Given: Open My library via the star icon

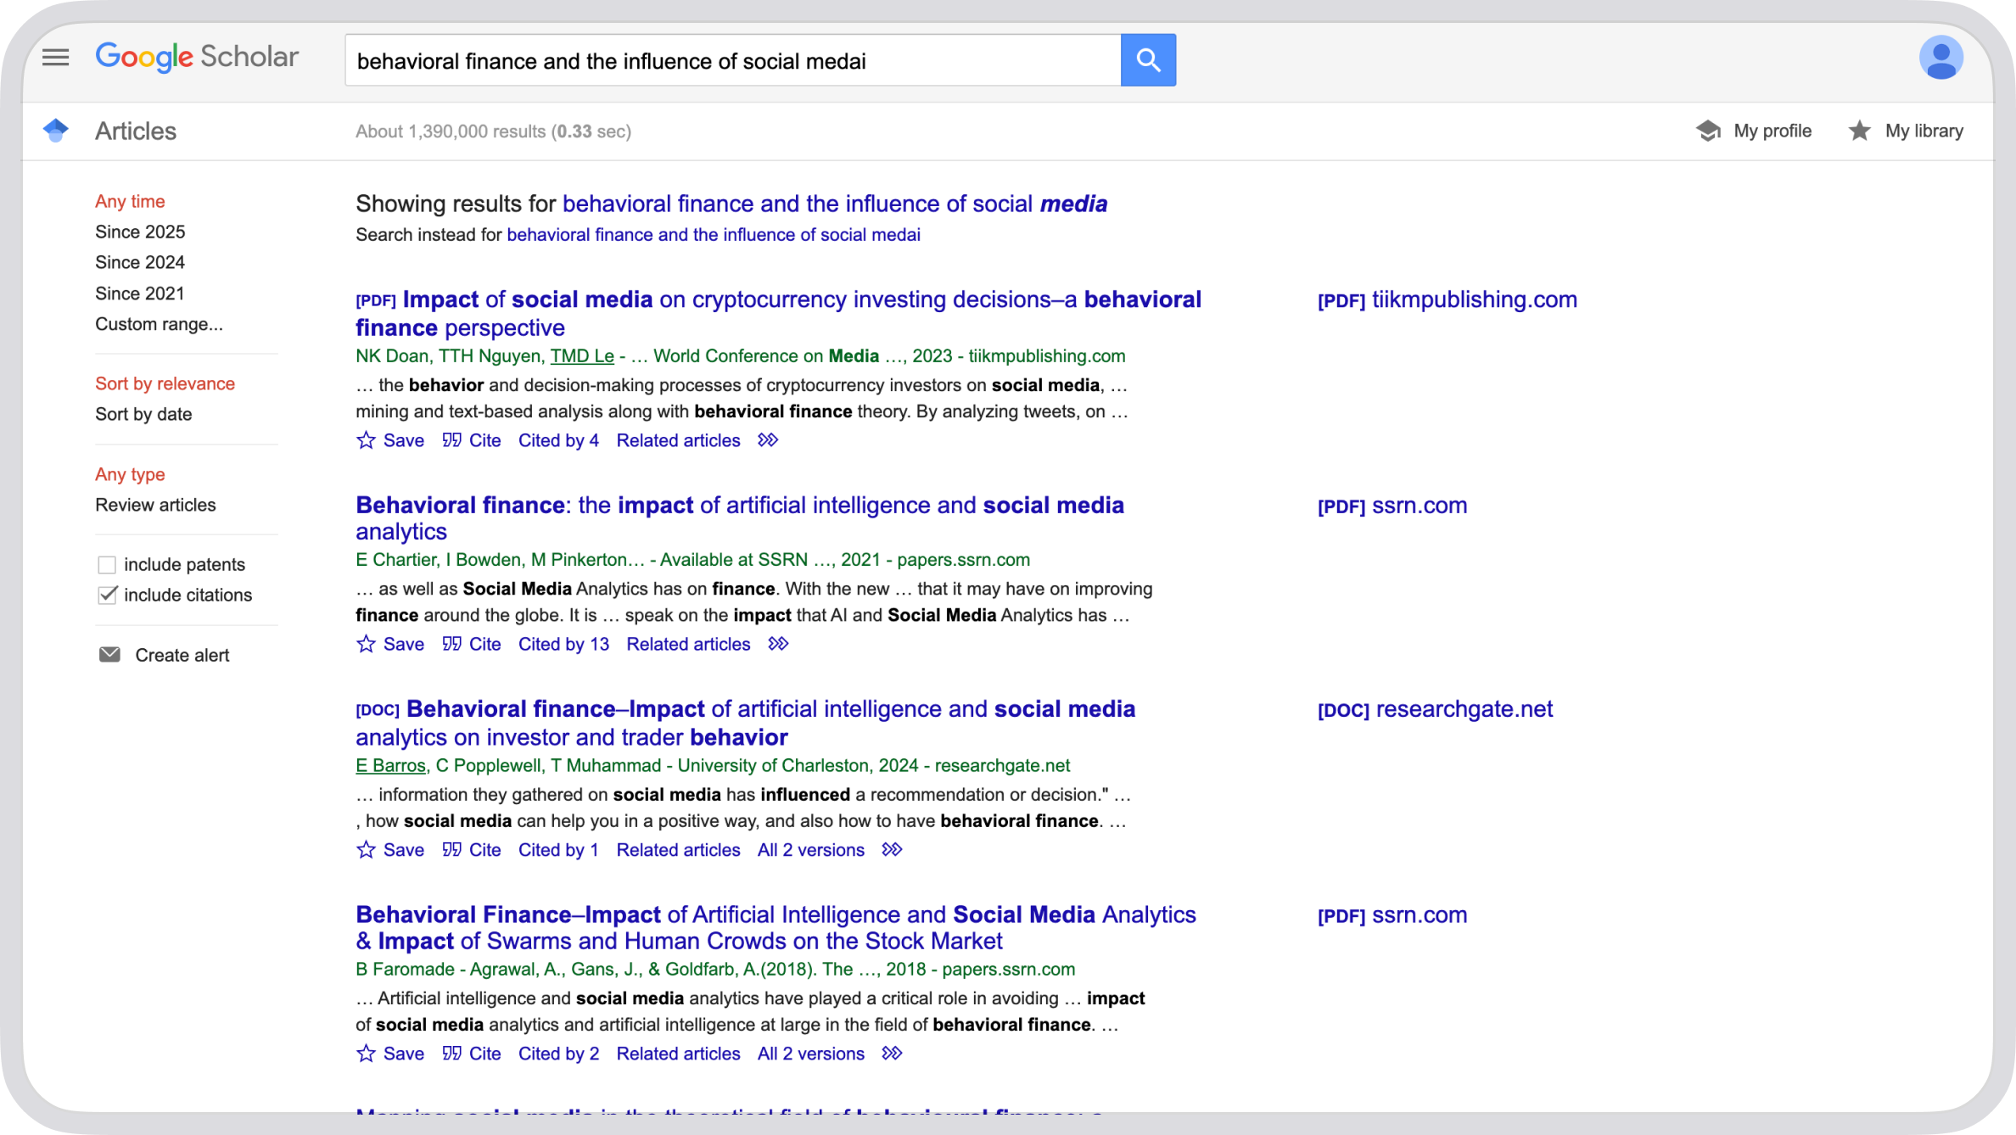Looking at the screenshot, I should [x=1858, y=130].
